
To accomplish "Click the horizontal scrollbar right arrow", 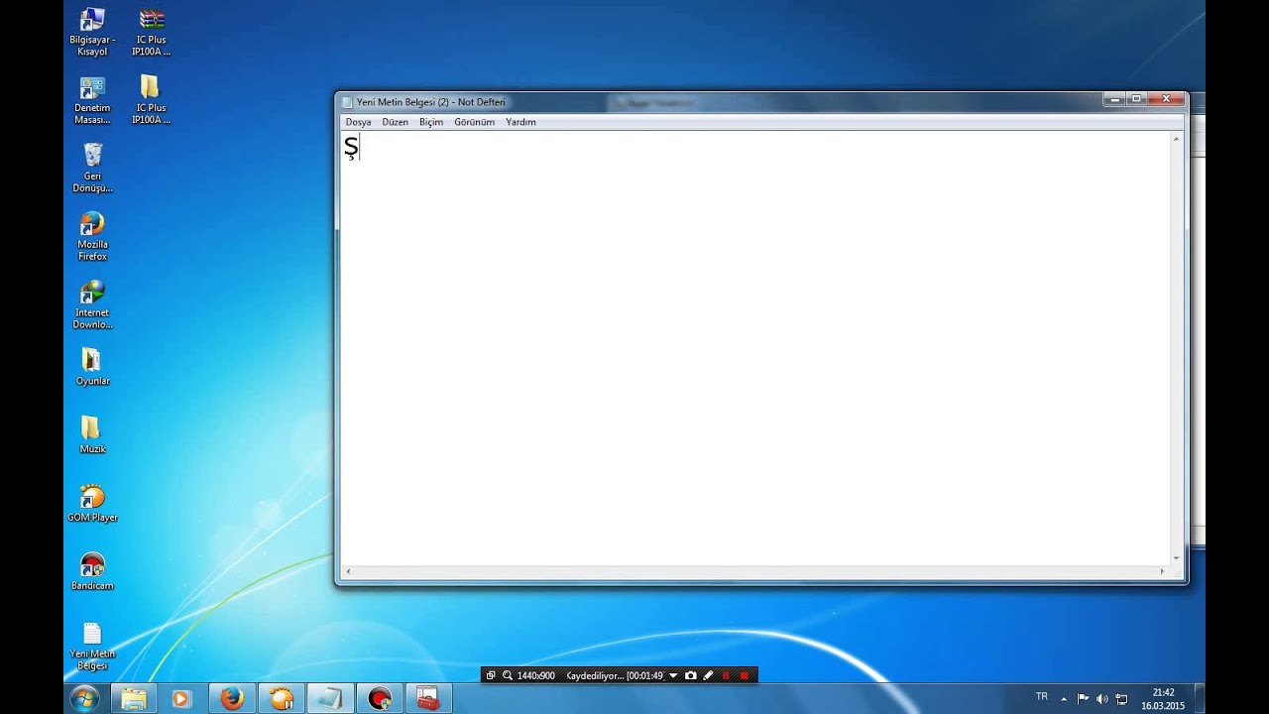I will pyautogui.click(x=1163, y=571).
